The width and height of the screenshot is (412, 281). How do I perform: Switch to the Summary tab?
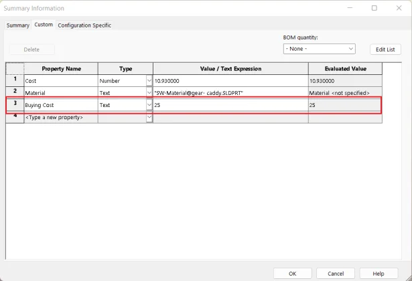pos(18,25)
